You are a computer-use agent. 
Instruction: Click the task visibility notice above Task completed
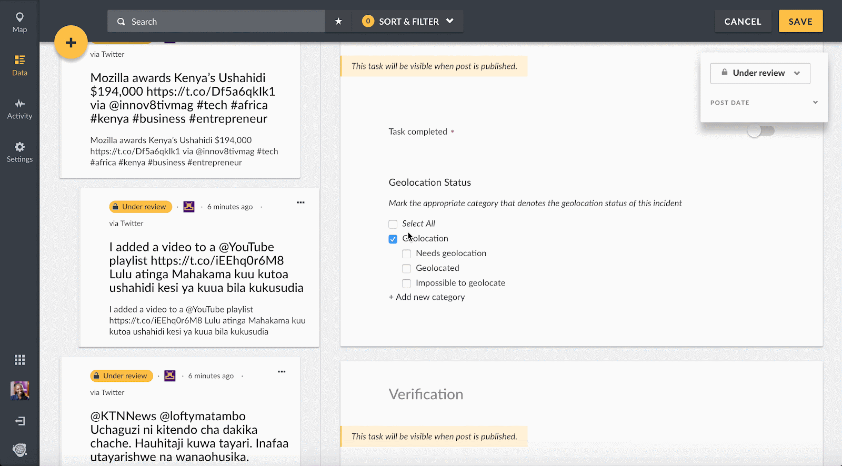434,66
